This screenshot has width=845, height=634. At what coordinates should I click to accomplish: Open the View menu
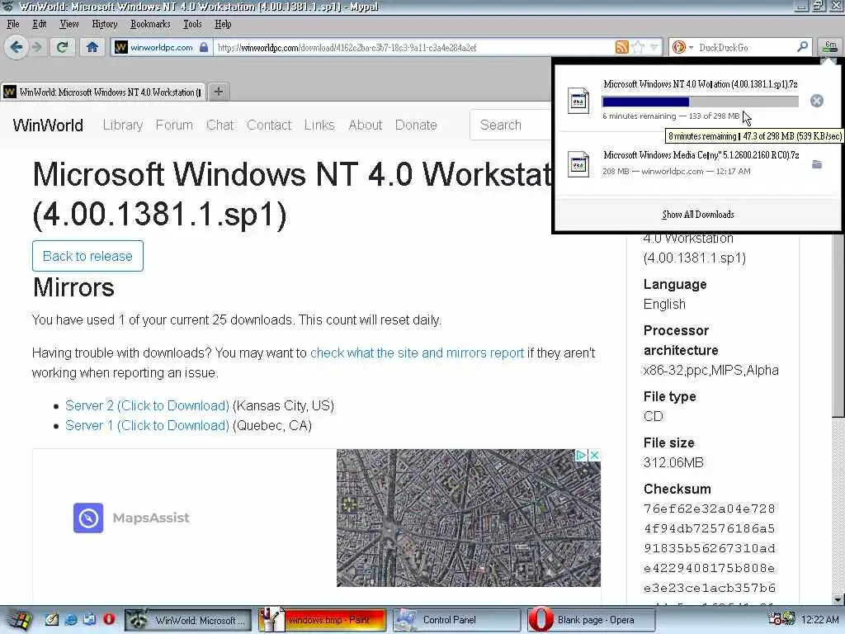click(69, 24)
